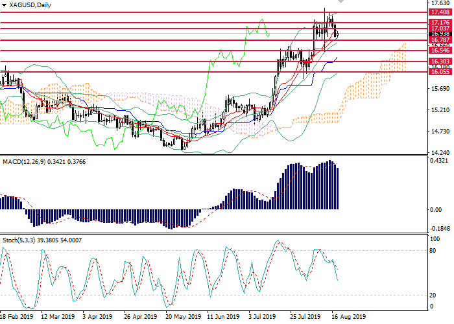Click the 0.4321 value on MACD scale
Viewport: 454px width, 324px height.
(x=439, y=160)
